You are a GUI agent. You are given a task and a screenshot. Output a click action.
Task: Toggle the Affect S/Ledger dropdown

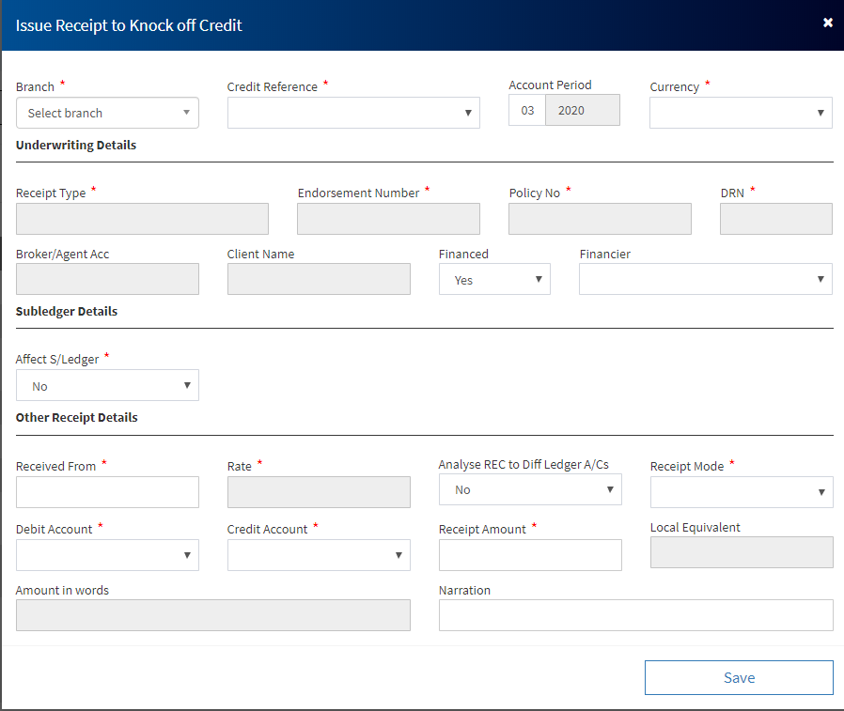(107, 386)
